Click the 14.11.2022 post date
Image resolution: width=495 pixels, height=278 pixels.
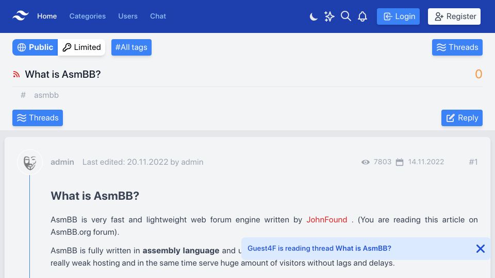coord(426,162)
